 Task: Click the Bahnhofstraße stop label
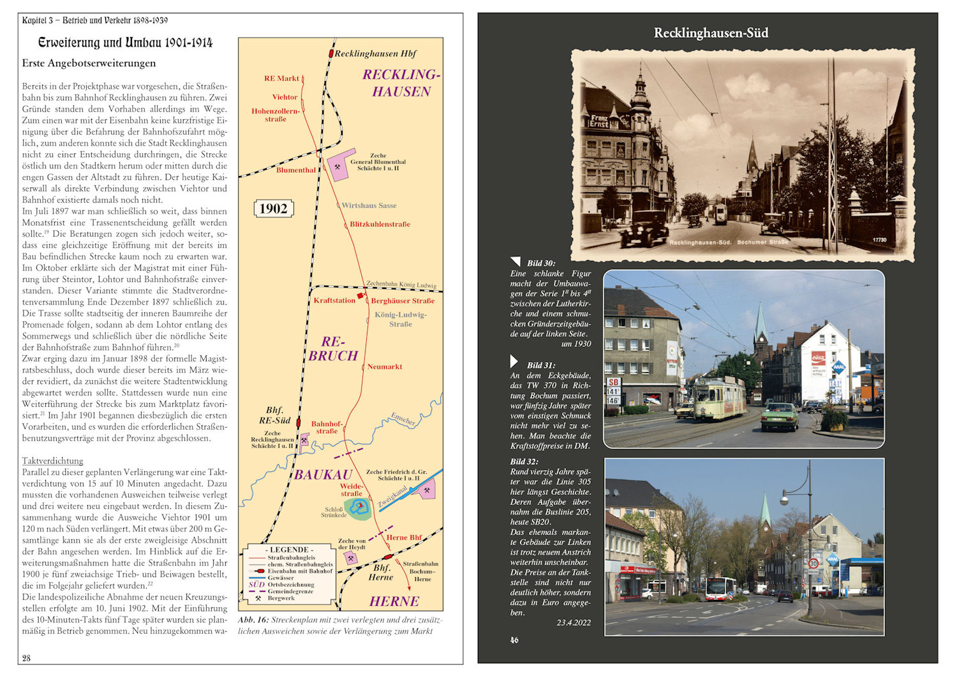[327, 427]
